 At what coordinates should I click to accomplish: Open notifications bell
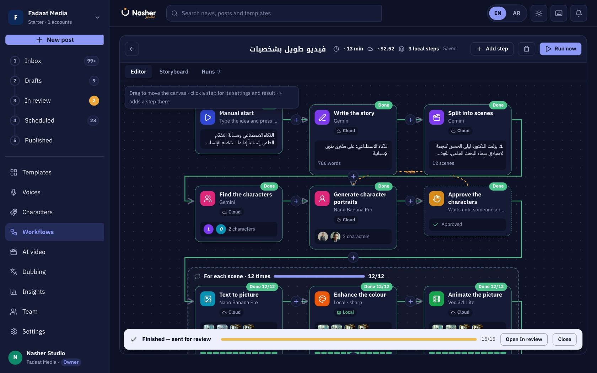[x=579, y=13]
